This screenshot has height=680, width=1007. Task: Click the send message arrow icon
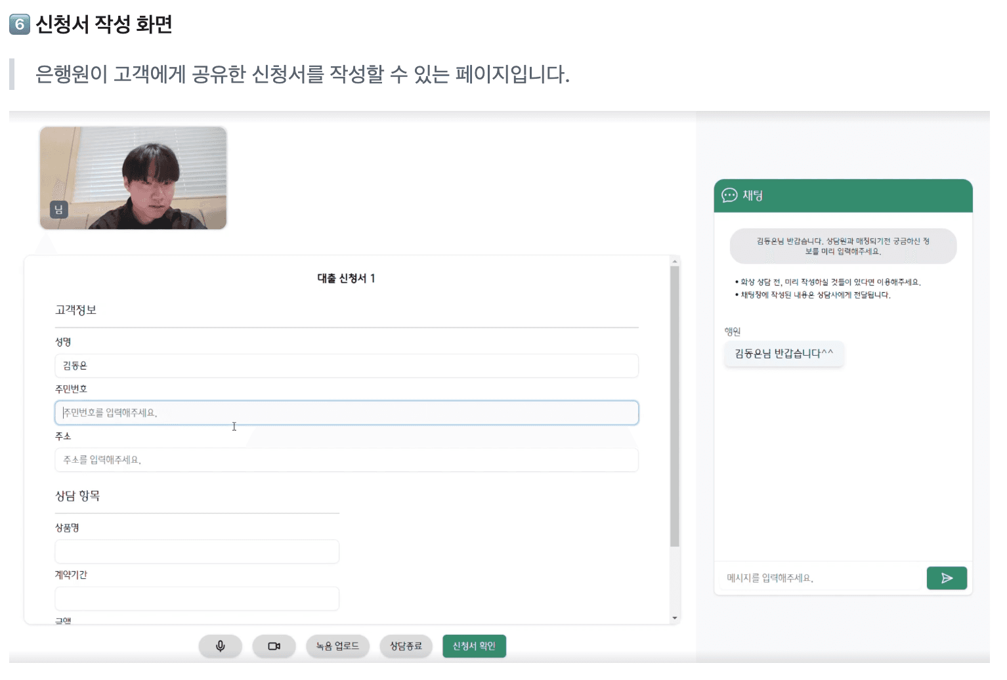946,578
